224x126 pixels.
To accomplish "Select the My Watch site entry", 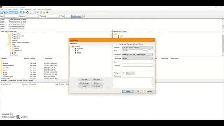I will tap(80, 49).
